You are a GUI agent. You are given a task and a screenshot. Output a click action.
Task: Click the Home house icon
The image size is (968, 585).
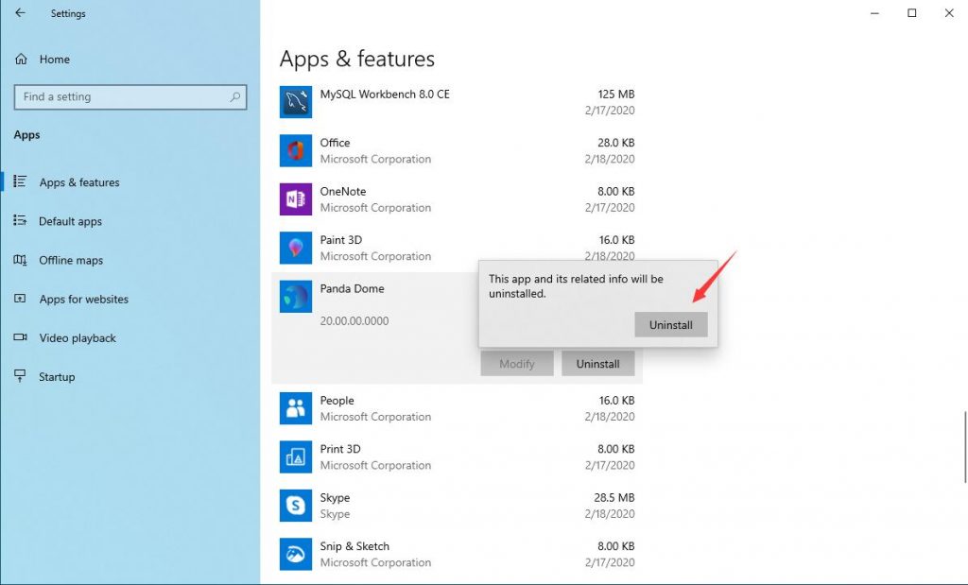21,60
